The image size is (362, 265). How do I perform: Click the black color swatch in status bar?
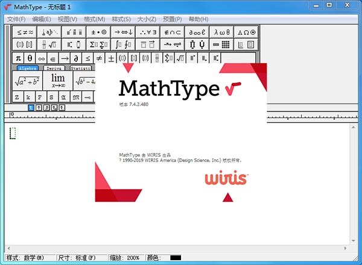pos(176,258)
